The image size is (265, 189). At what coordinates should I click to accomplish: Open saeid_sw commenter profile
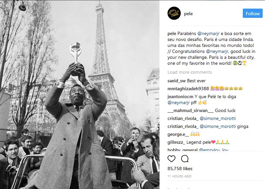176,81
